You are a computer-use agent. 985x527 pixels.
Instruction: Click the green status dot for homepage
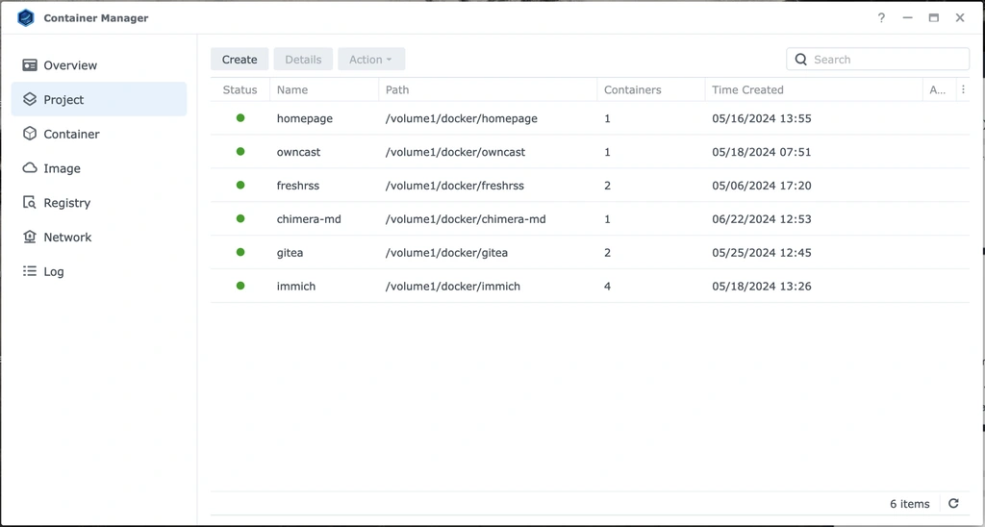tap(240, 118)
